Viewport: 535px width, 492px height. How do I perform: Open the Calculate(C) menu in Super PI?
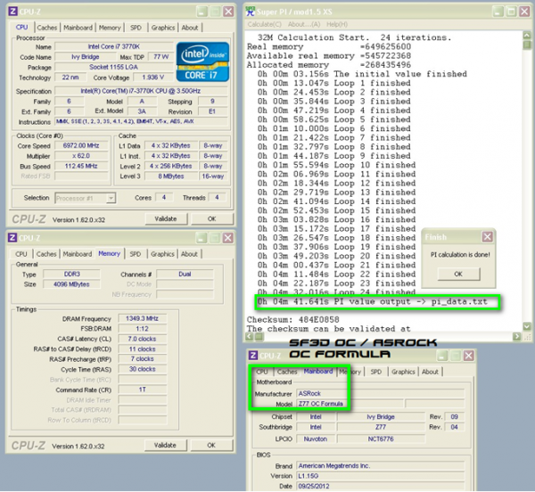[265, 24]
